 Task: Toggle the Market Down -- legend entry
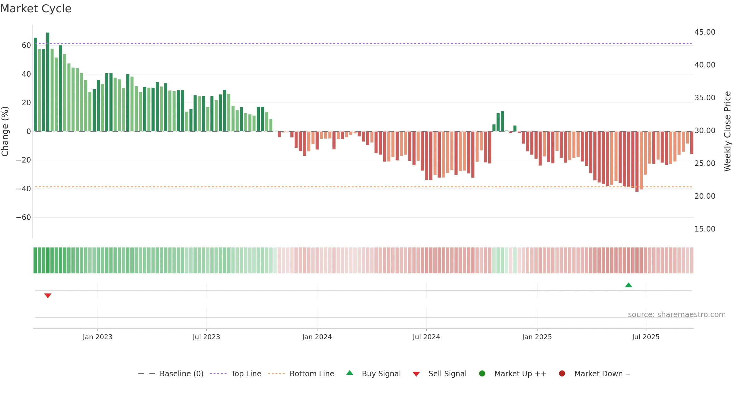click(x=595, y=374)
